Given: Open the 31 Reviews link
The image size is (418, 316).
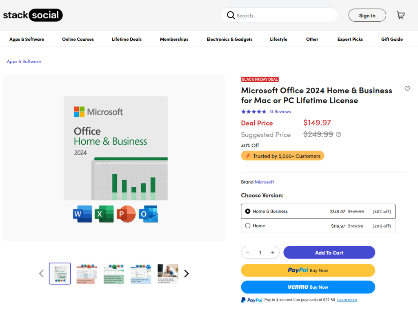Looking at the screenshot, I should click(x=280, y=112).
